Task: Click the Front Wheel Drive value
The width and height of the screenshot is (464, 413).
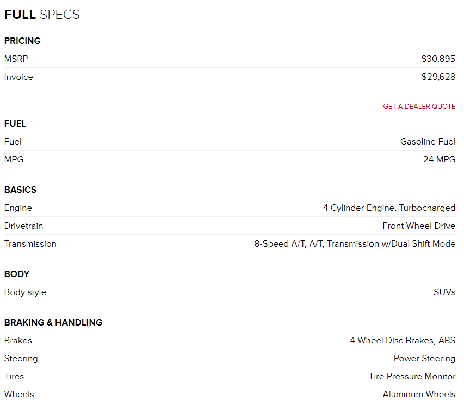Action: point(419,226)
